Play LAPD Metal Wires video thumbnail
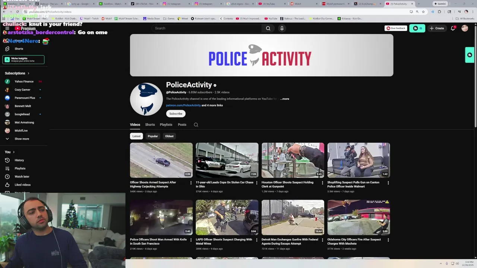 [x=227, y=217]
